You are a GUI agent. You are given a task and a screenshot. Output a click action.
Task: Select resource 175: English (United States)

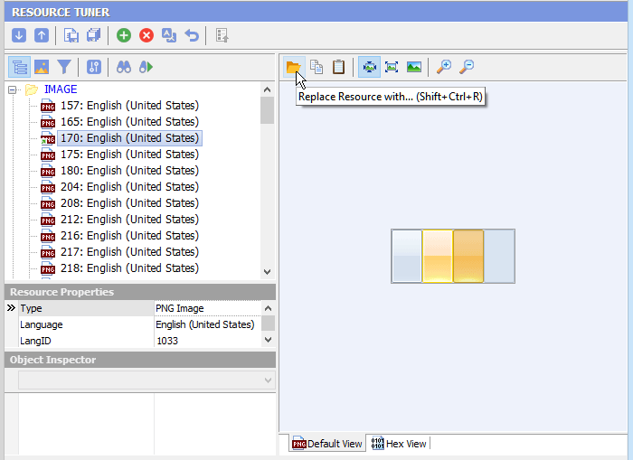(129, 155)
